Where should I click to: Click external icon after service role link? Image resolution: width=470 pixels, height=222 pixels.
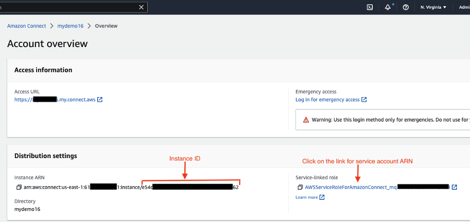click(x=454, y=187)
